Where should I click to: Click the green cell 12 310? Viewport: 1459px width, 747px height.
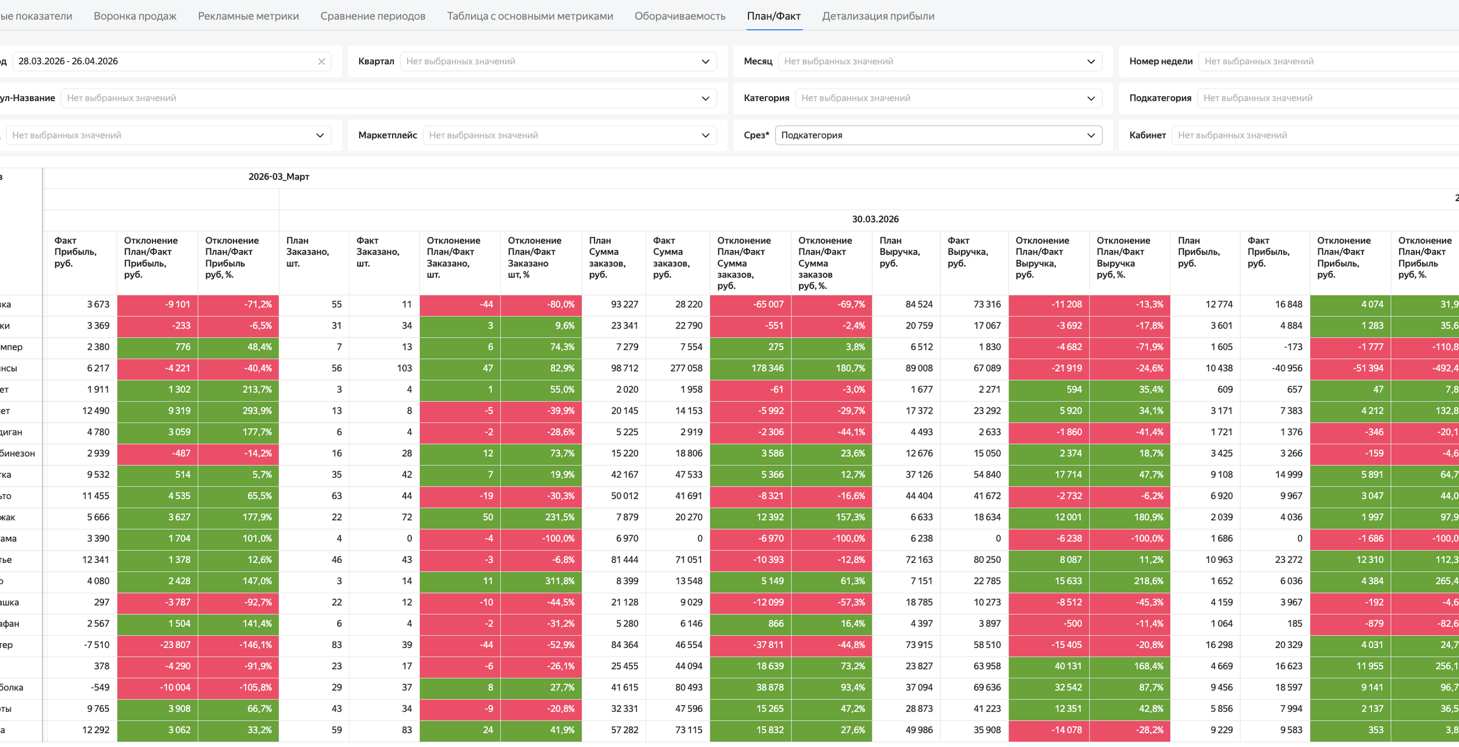(1350, 560)
